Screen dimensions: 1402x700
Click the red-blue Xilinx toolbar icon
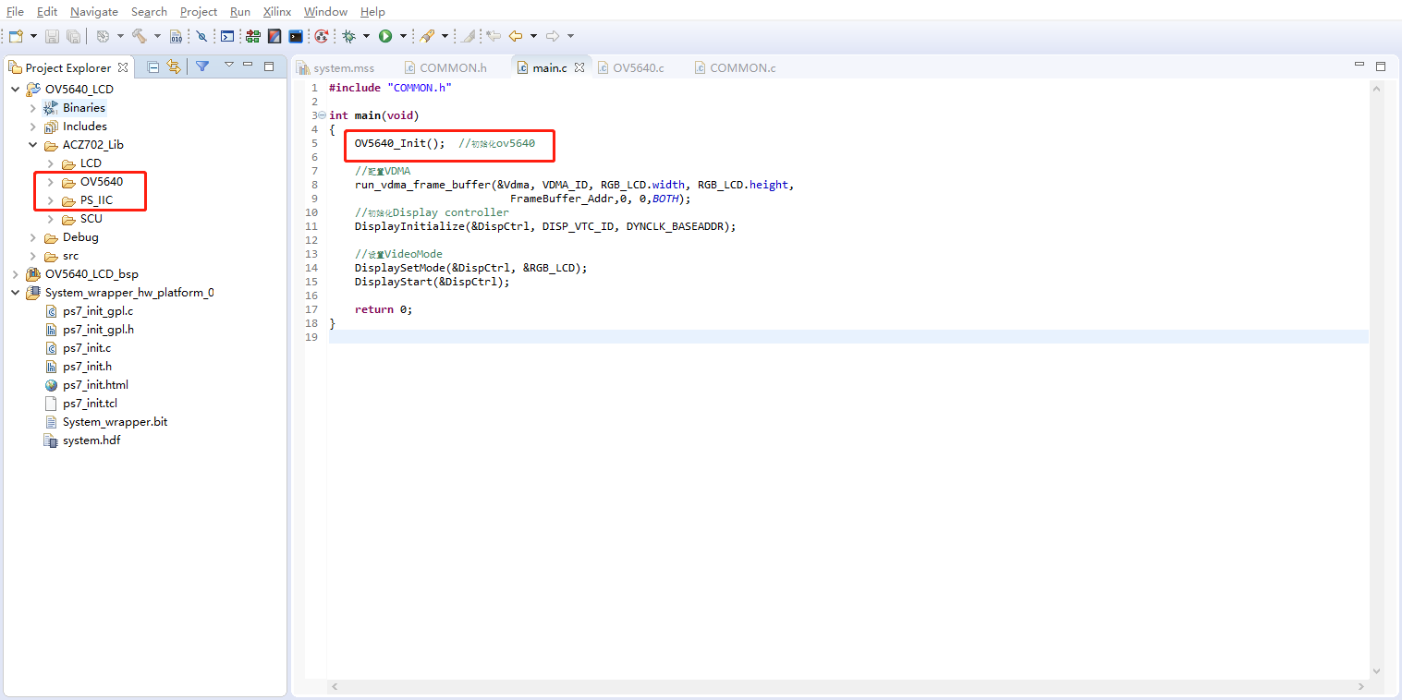[274, 36]
